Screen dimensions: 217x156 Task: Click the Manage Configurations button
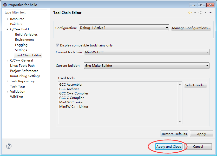click(x=191, y=28)
